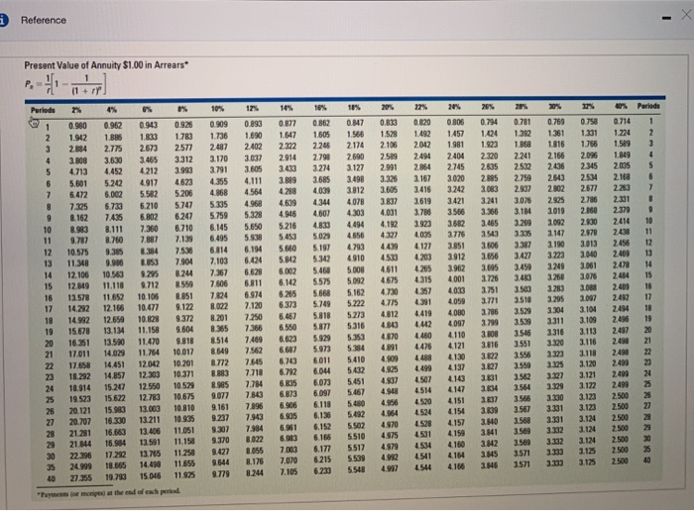Click the value 3.682 in the 24% column

[x=456, y=223]
